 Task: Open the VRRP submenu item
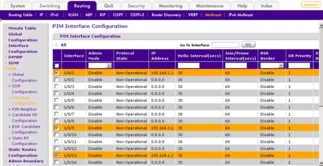[193, 15]
